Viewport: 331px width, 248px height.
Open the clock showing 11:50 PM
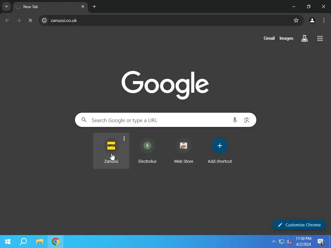[x=303, y=242]
